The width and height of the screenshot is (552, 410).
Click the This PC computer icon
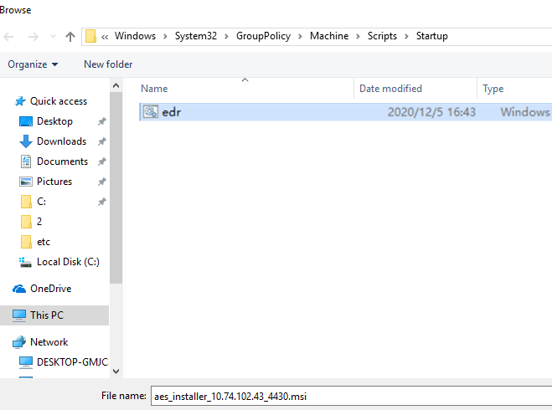[19, 315]
